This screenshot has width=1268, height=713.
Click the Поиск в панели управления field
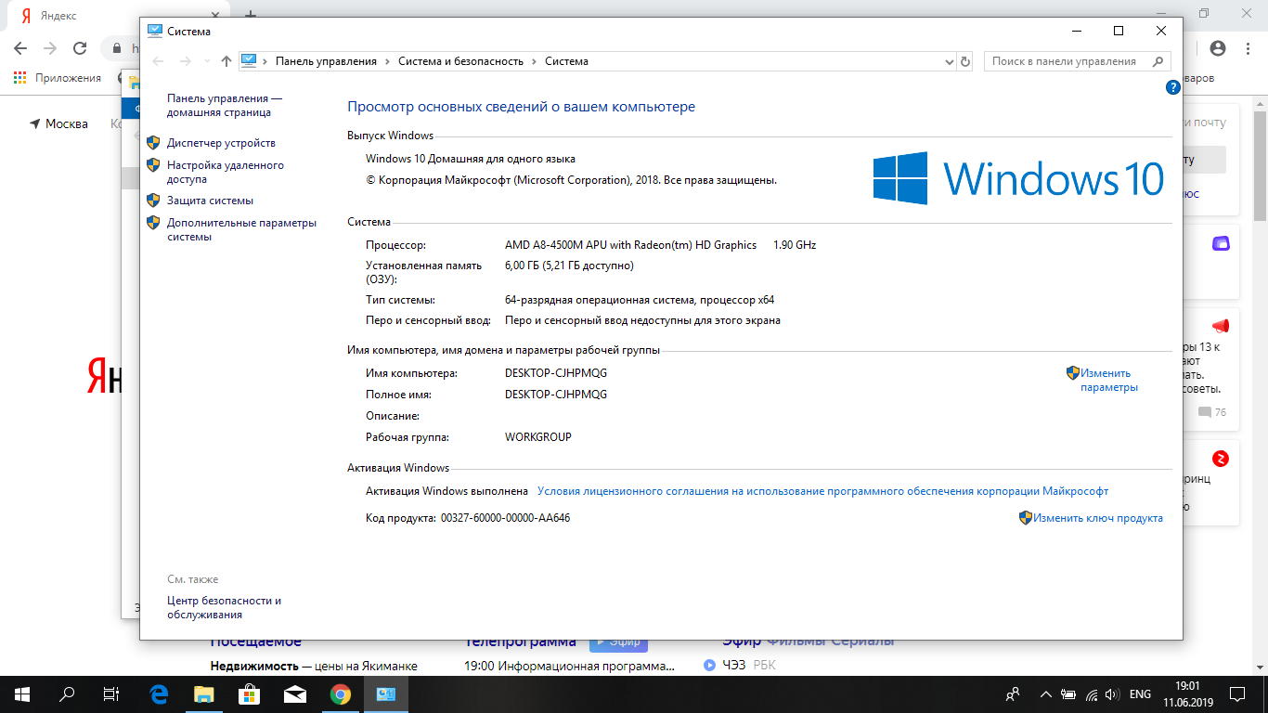(x=1077, y=61)
